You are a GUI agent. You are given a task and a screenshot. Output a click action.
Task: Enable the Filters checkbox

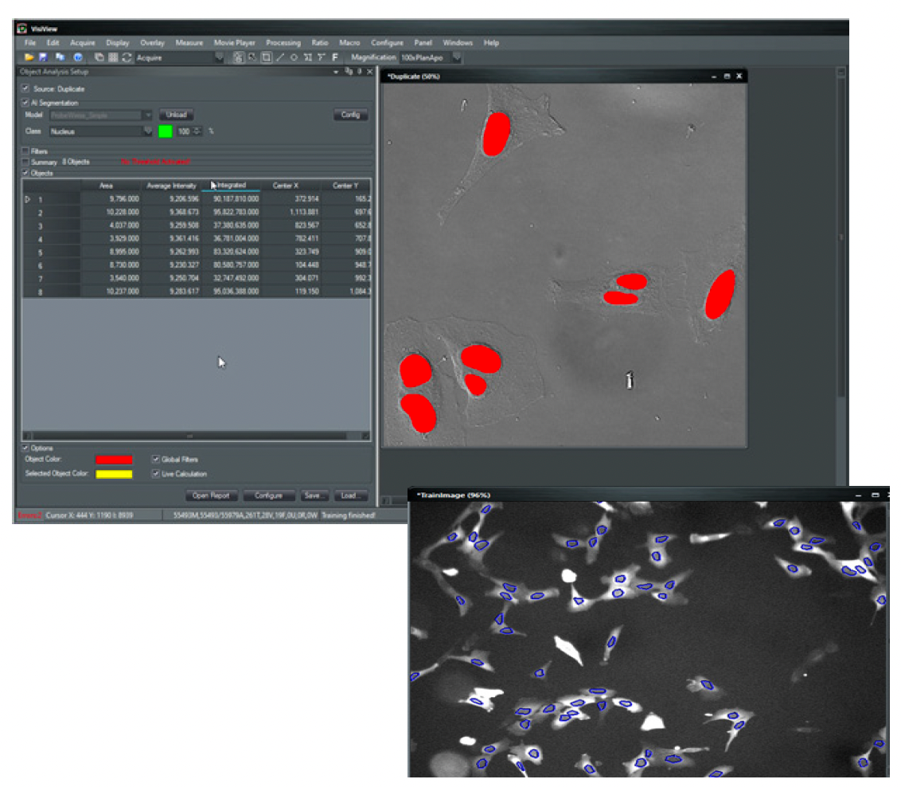25,151
